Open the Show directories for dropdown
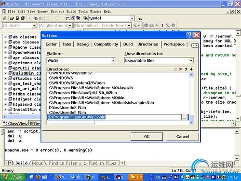Image resolution: width=241 pixels, height=181 pixels. [x=191, y=60]
